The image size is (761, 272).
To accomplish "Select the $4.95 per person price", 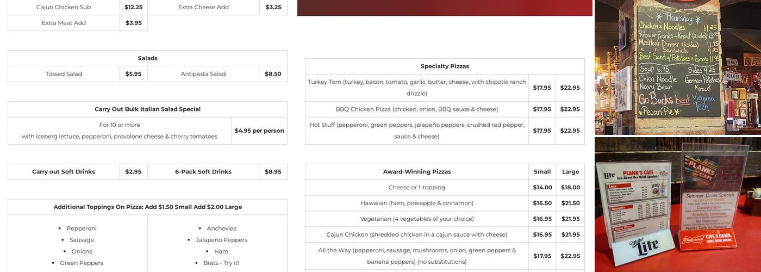I will (x=259, y=131).
